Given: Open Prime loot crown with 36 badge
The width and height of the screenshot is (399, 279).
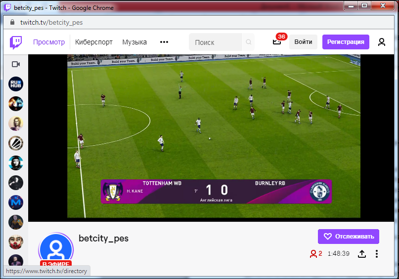Looking at the screenshot, I should pyautogui.click(x=277, y=41).
